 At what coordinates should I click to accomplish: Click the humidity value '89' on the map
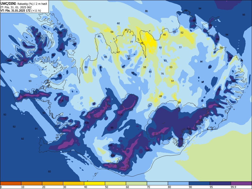tap(86, 67)
